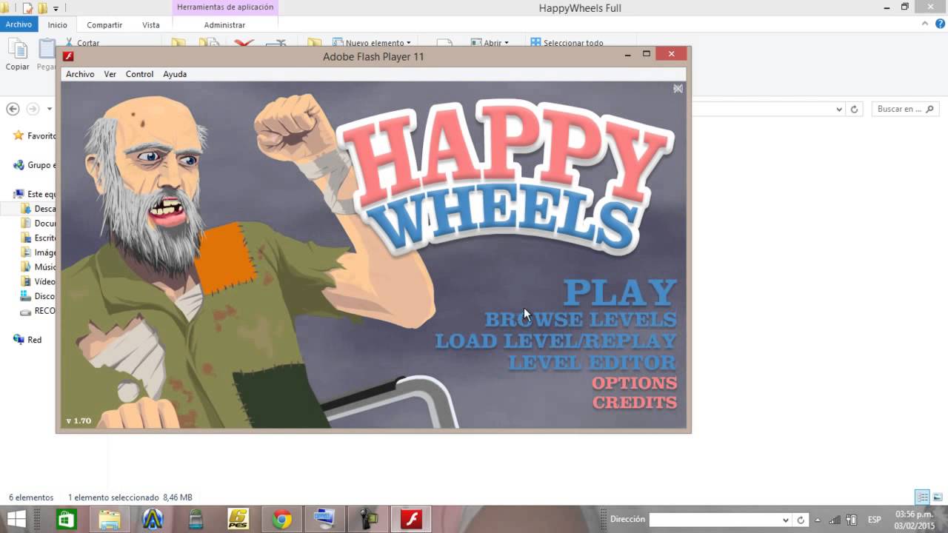Open File Explorer taskbar icon
This screenshot has width=948, height=533.
click(x=110, y=519)
